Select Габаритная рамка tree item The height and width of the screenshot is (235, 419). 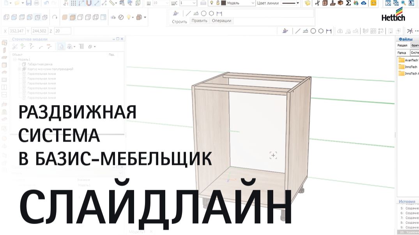click(x=40, y=64)
